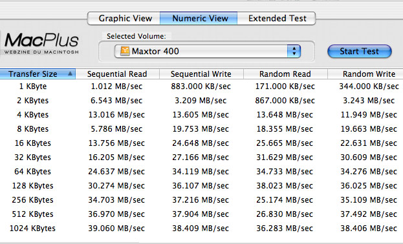This screenshot has height=244, width=403.
Task: Click the 171.000 KB/sec random read cell
Action: [x=285, y=86]
